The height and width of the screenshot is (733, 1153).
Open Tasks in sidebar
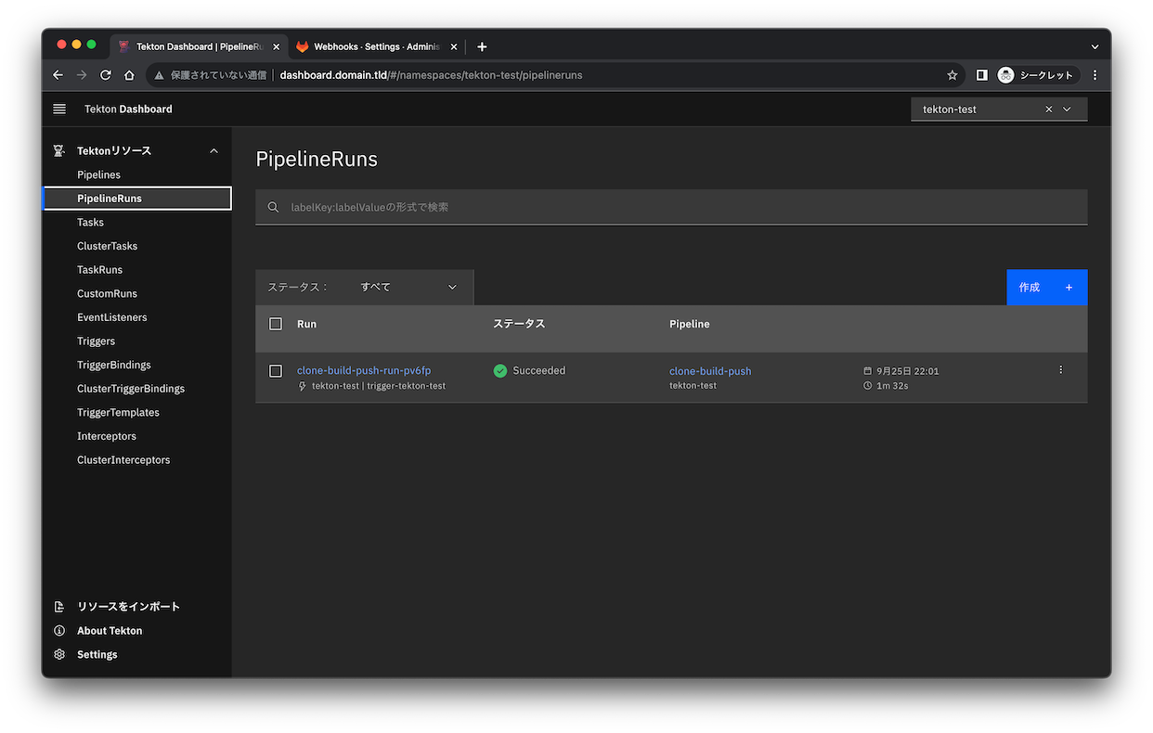click(x=90, y=223)
